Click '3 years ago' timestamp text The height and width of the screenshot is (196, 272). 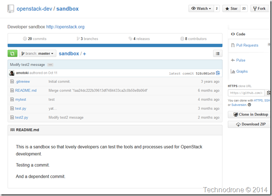pos(210,82)
